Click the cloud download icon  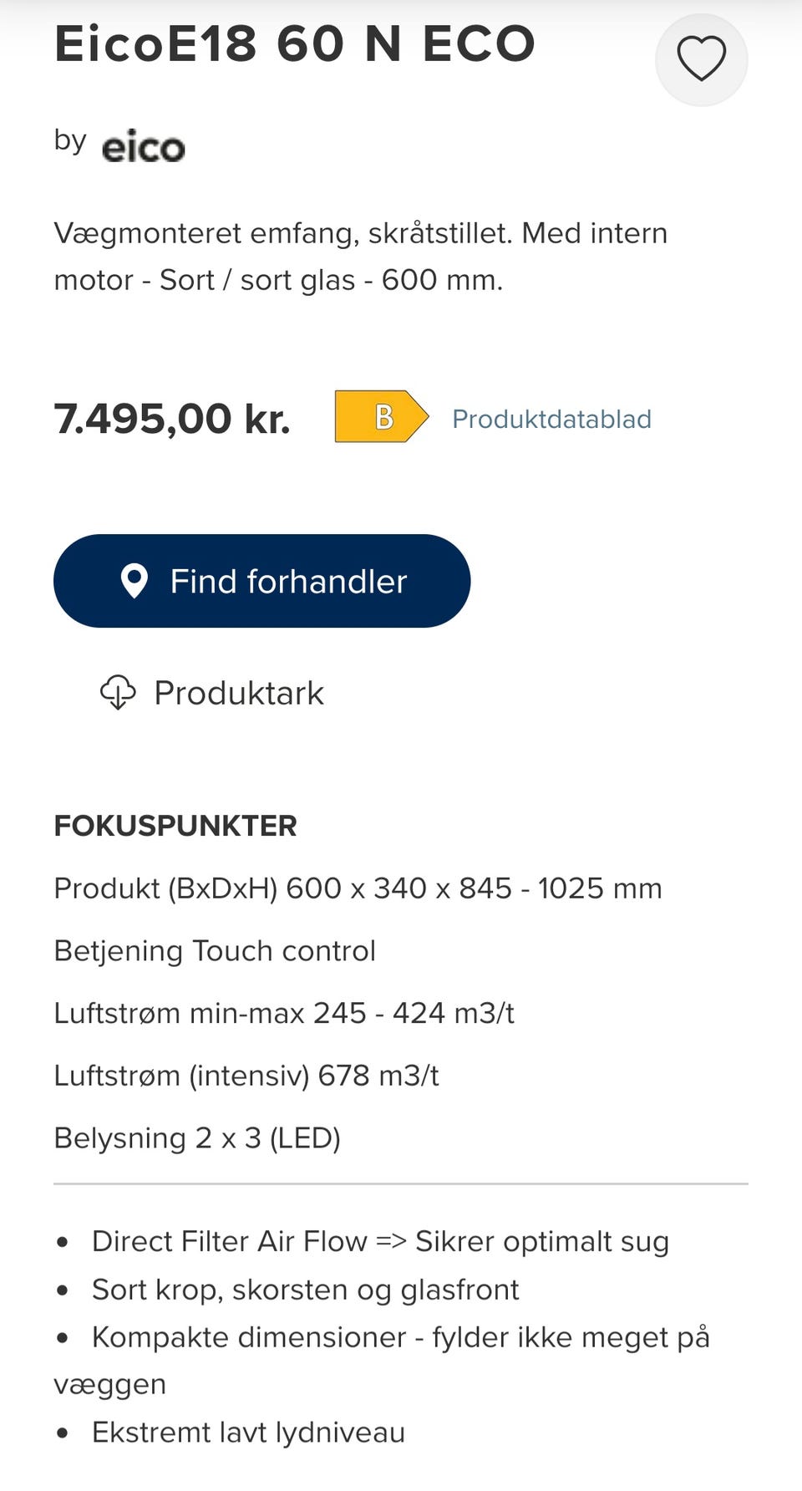(x=118, y=693)
